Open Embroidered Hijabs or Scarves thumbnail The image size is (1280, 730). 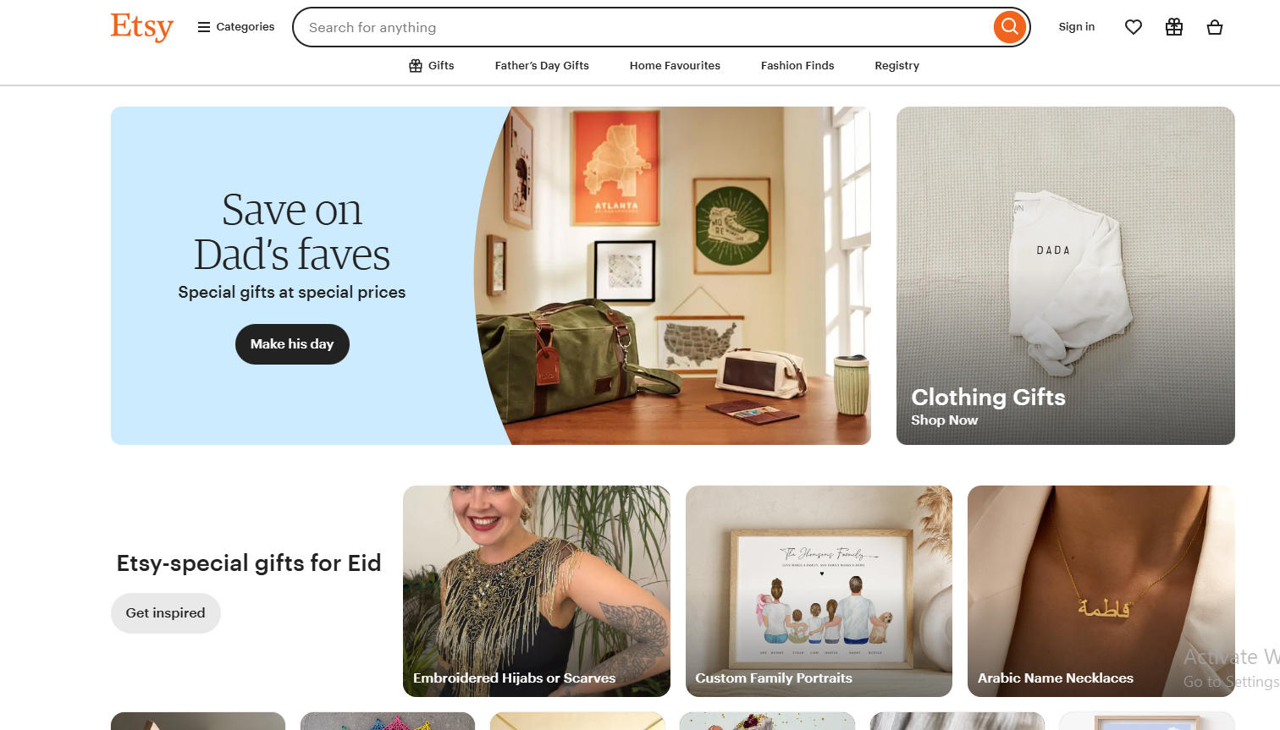[537, 591]
